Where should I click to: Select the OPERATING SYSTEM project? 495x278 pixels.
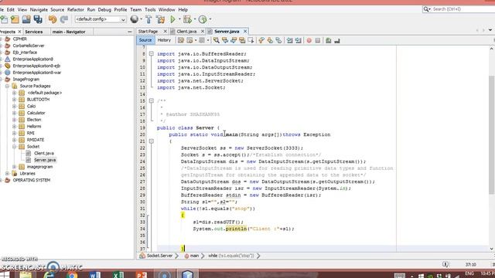tap(31, 180)
